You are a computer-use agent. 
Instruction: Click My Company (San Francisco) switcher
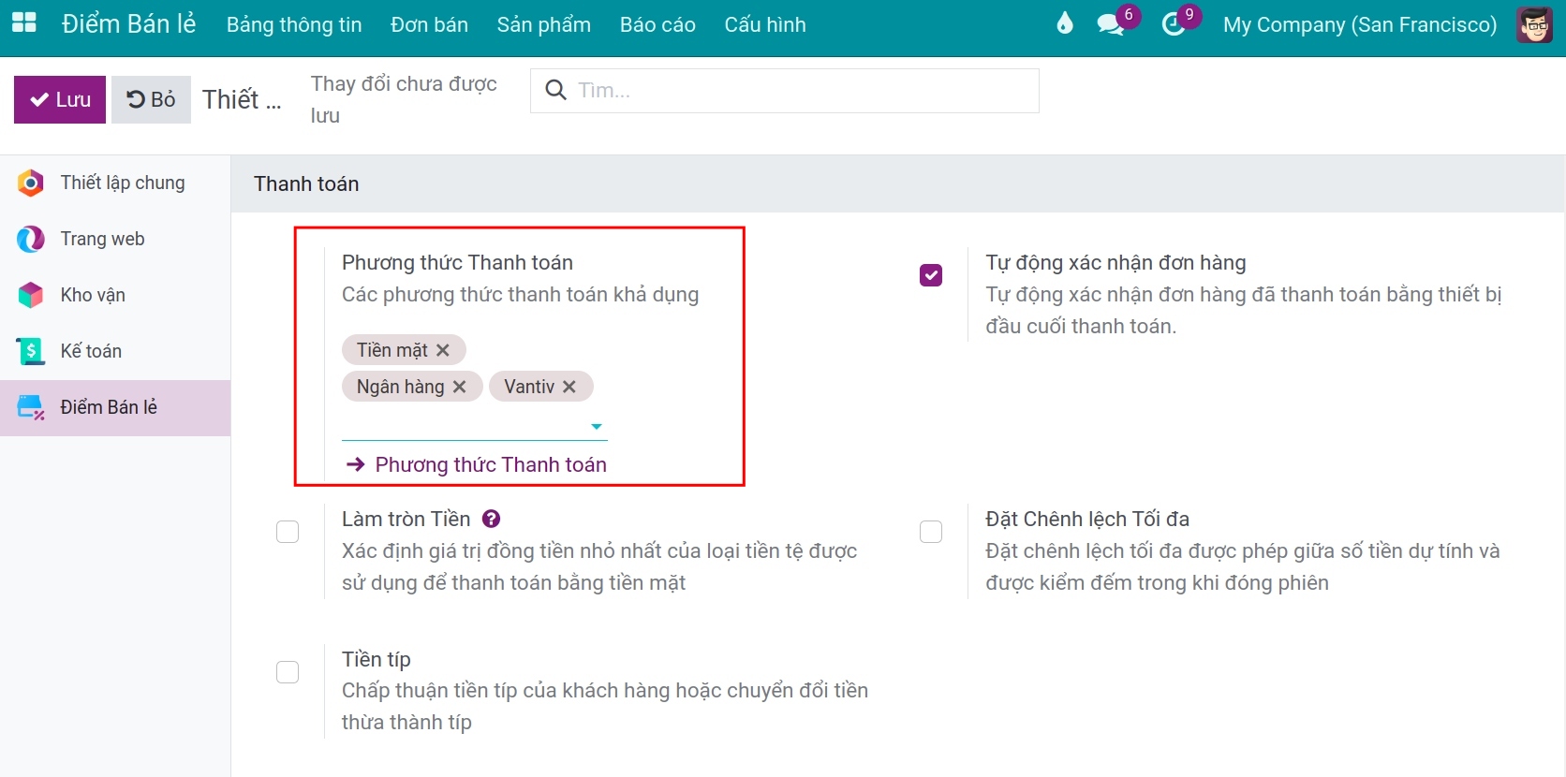click(1360, 24)
